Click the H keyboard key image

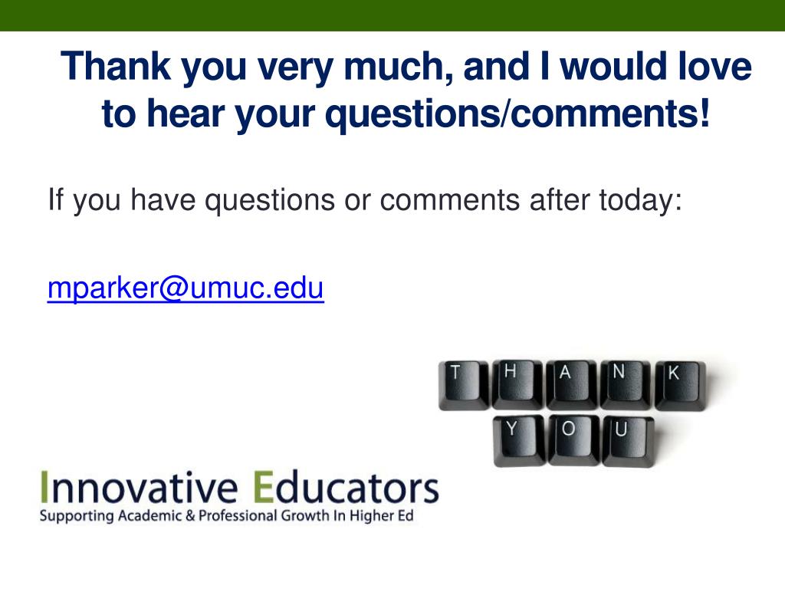point(517,385)
